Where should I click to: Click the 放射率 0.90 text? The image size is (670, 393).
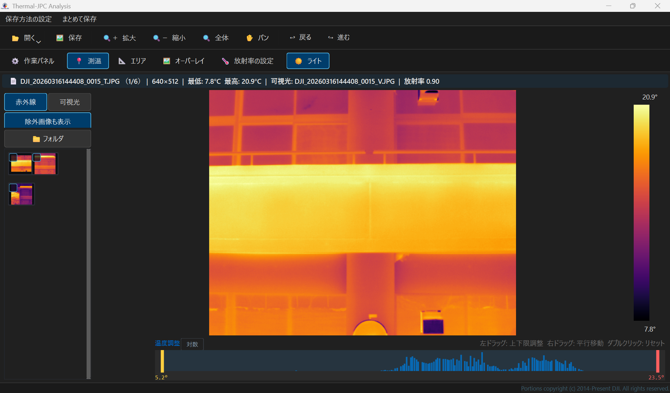(x=421, y=81)
